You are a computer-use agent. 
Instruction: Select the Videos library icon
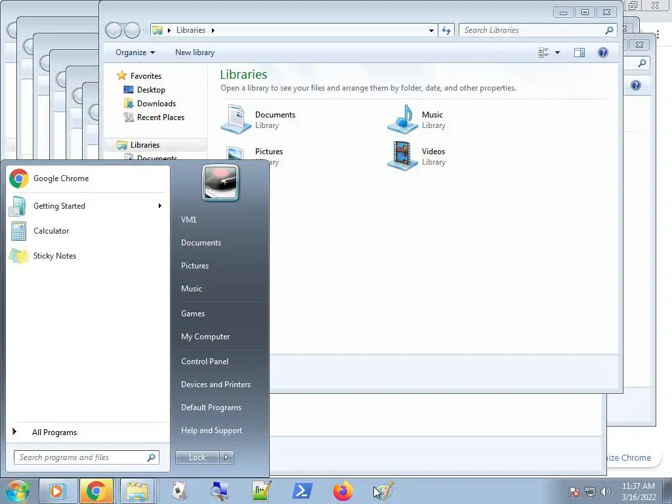(x=402, y=156)
